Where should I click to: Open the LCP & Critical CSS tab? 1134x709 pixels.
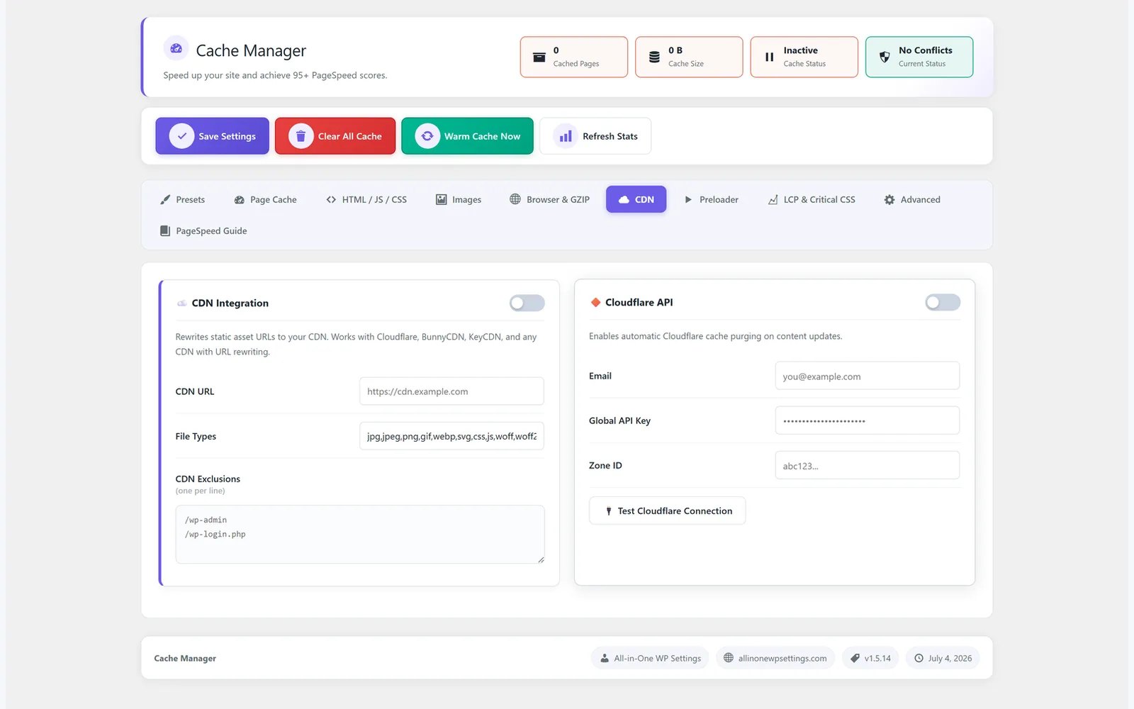[x=812, y=200]
